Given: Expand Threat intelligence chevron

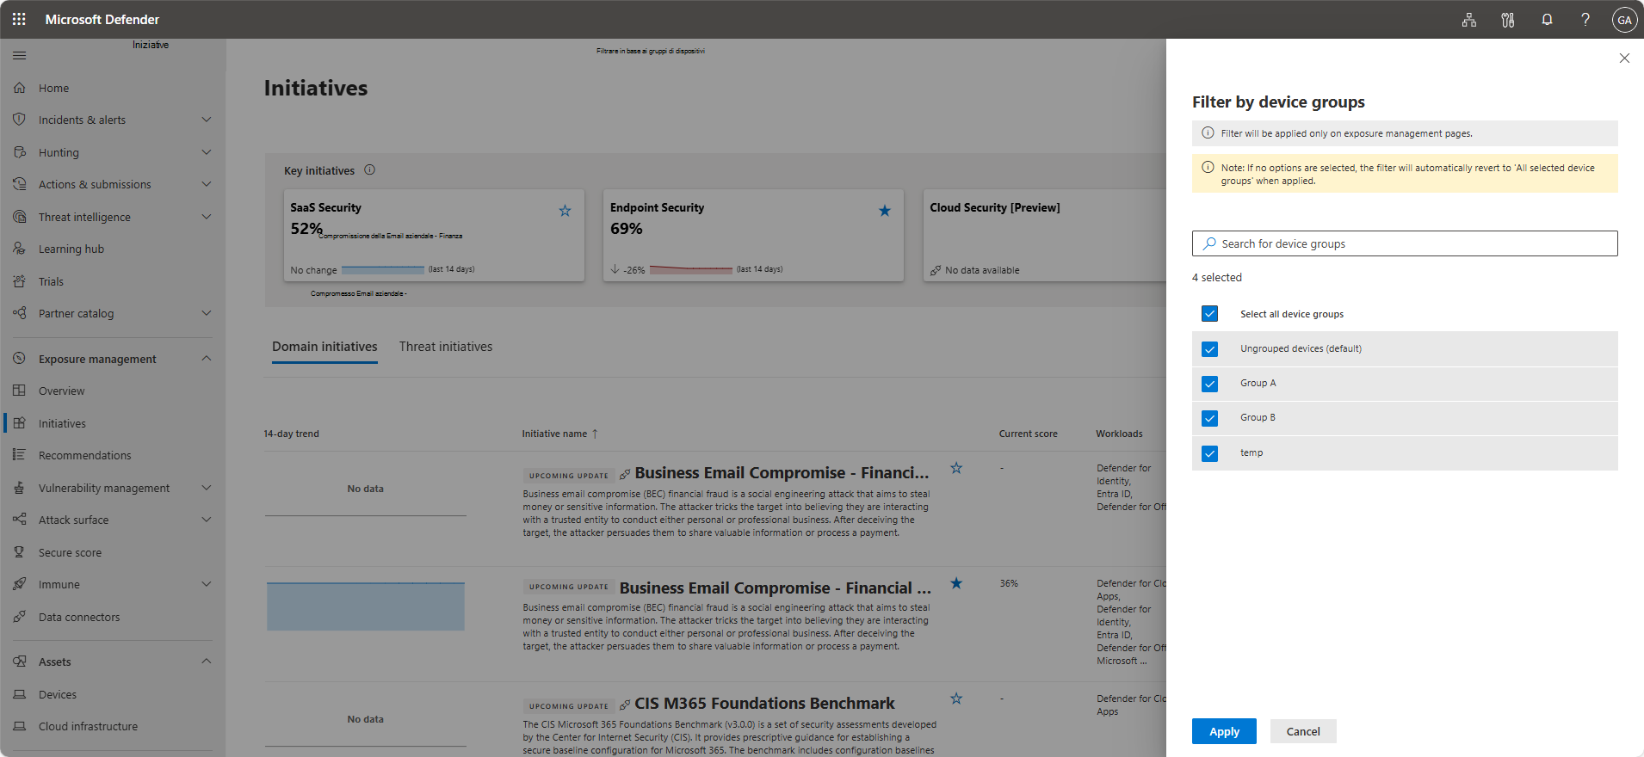Looking at the screenshot, I should pos(207,217).
